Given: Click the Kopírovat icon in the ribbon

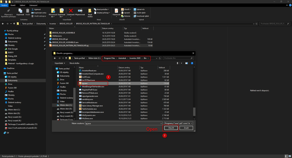Looking at the screenshot, I should point(20,11).
